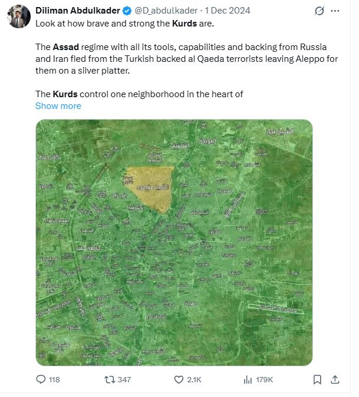Click the blue verified badge icon
The height and width of the screenshot is (397, 359).
point(127,11)
